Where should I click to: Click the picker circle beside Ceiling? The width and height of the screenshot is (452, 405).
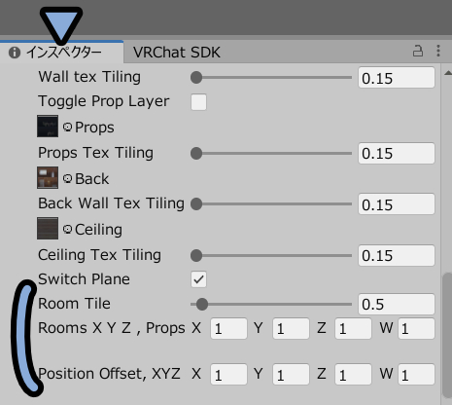click(67, 230)
